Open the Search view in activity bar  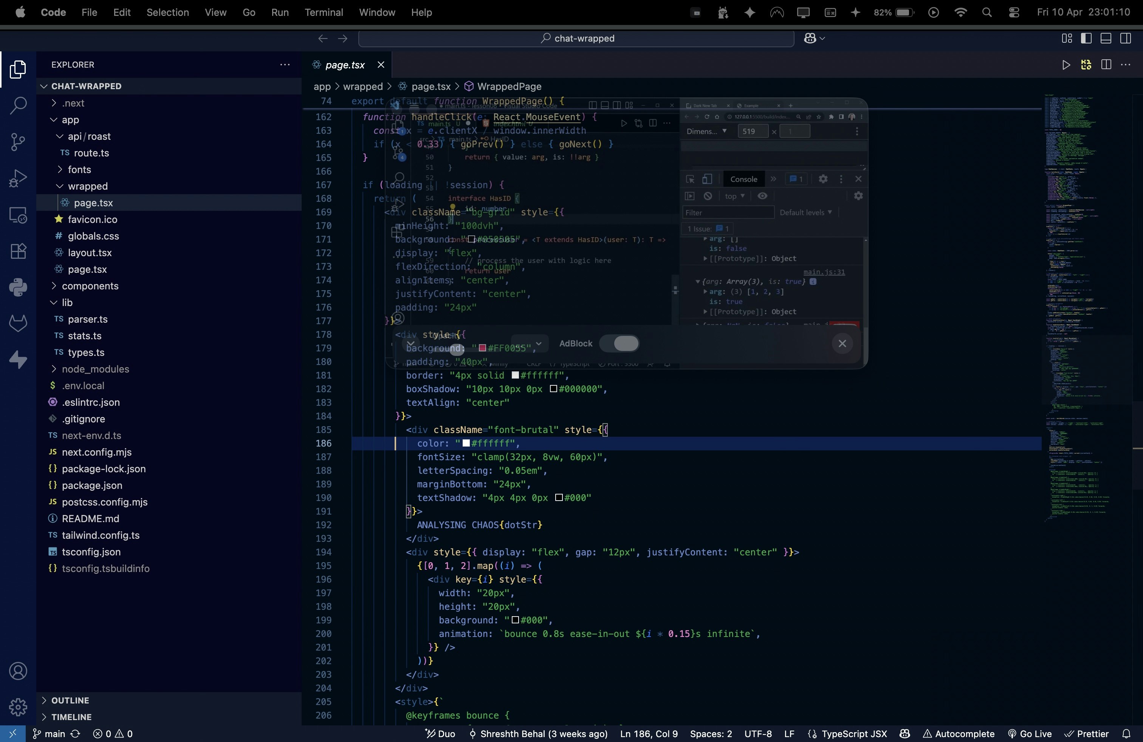click(x=18, y=105)
